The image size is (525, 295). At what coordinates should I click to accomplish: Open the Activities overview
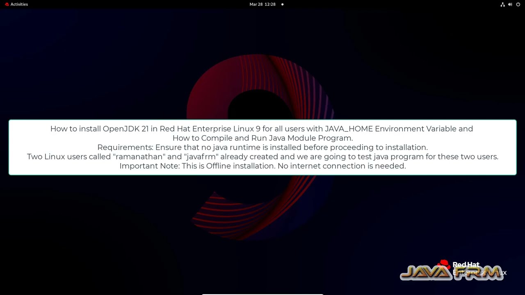19,4
